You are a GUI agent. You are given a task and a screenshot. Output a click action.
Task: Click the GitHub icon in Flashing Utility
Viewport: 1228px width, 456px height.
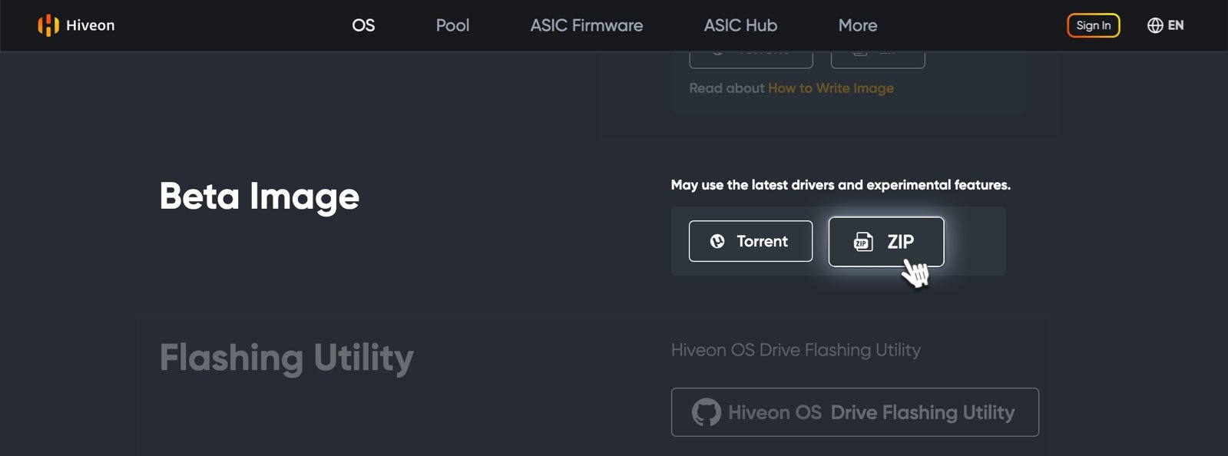706,412
